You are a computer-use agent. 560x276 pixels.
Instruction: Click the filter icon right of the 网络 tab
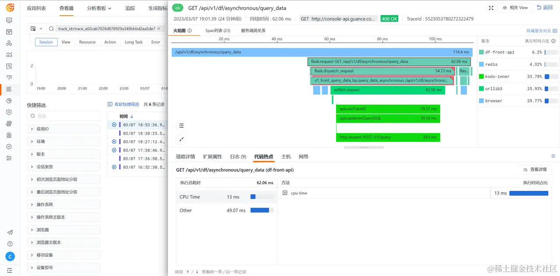(553, 156)
